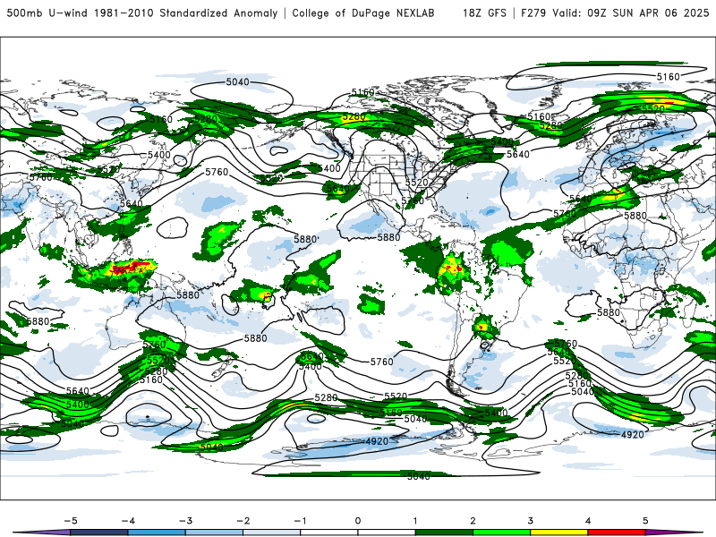This screenshot has width=716, height=537.
Task: Click the "500mb U-wind" title text
Action: (x=47, y=13)
